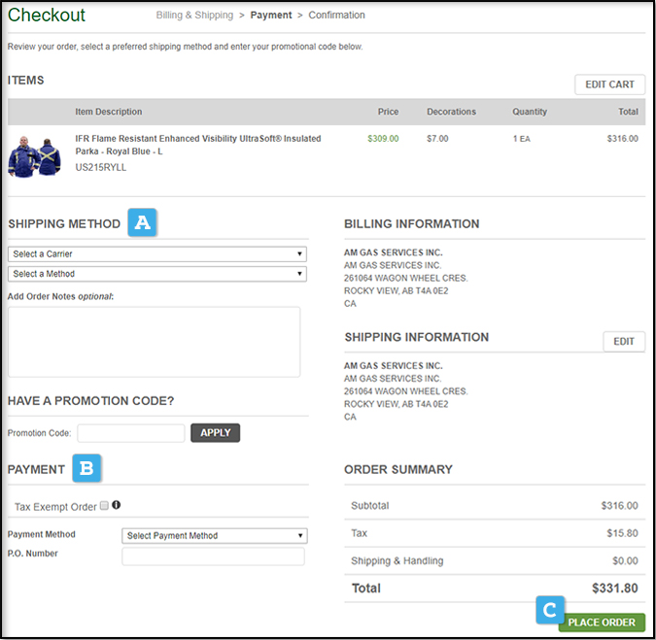Expand the Select a Method dropdown
Screen dimensions: 656x640
point(157,274)
